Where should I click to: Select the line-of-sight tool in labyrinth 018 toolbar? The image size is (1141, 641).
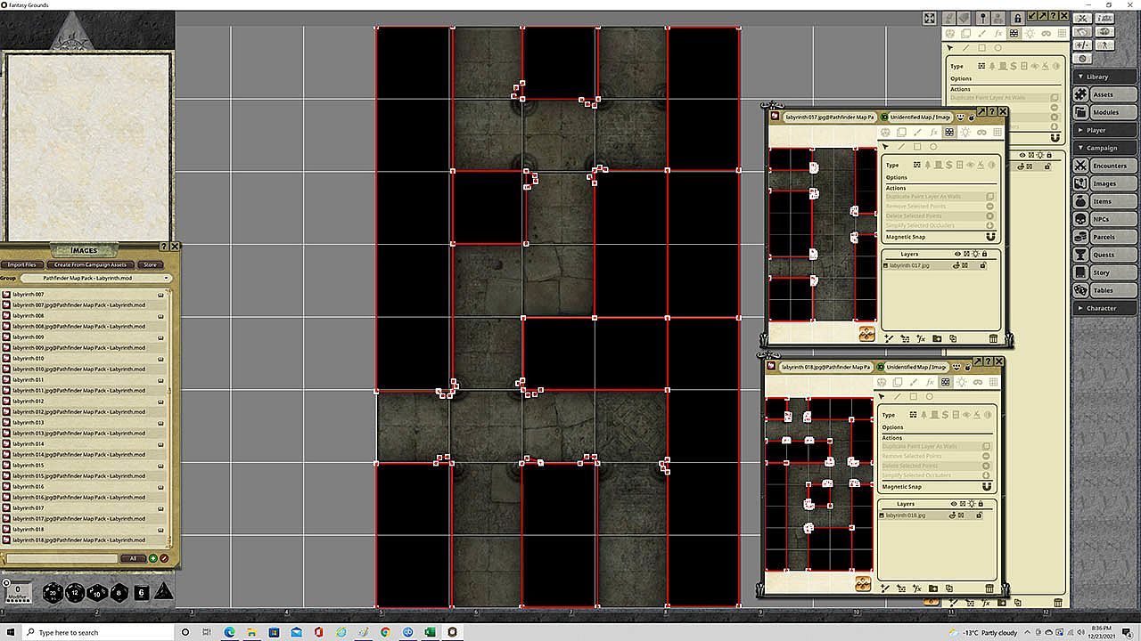tap(946, 382)
